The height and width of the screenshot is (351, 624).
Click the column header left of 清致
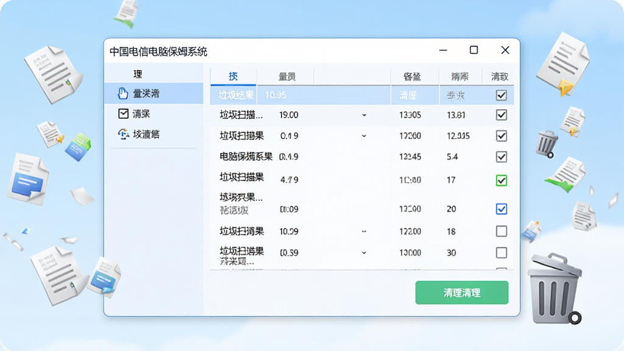459,76
